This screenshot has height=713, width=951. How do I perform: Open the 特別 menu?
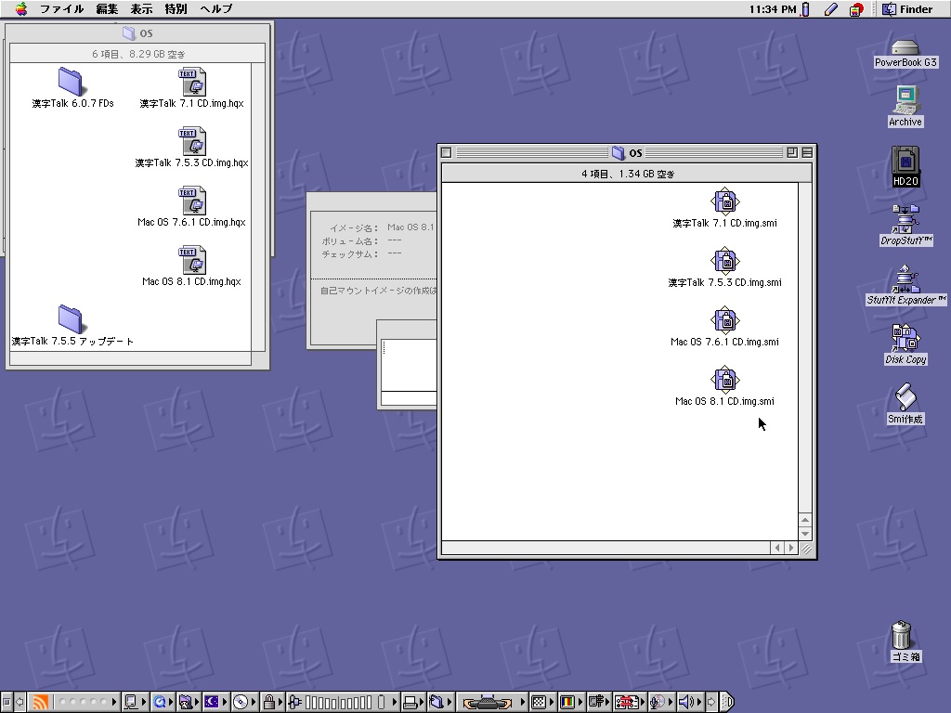pyautogui.click(x=176, y=9)
